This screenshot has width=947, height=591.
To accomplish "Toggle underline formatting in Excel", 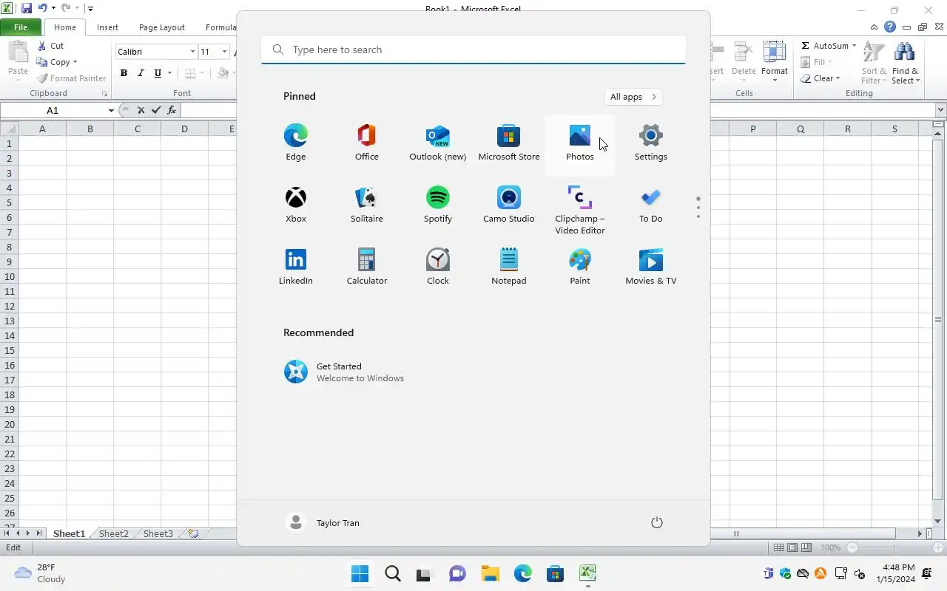I will click(158, 73).
